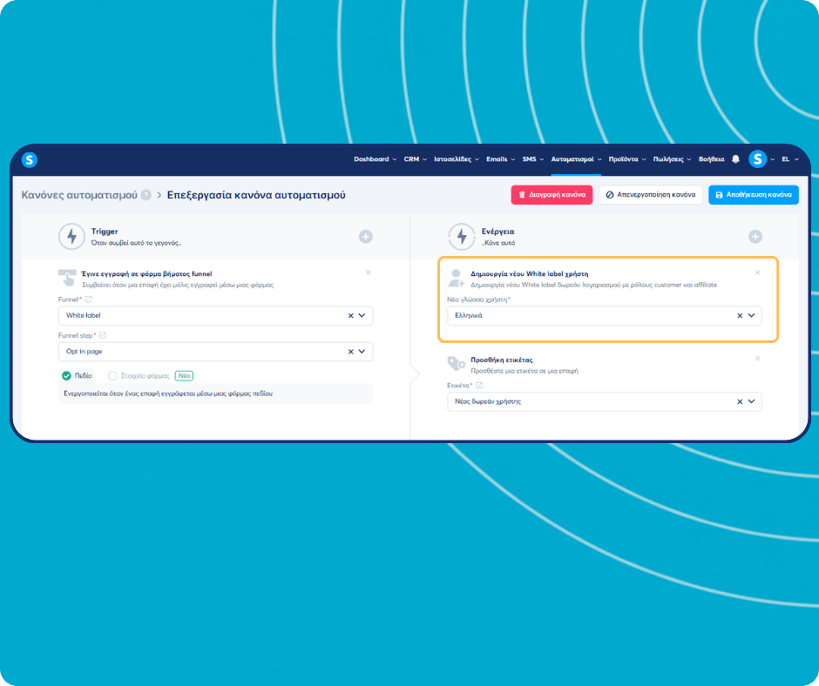819x686 pixels.
Task: Select the Στοιχείο φόρμας radio option
Action: point(112,375)
